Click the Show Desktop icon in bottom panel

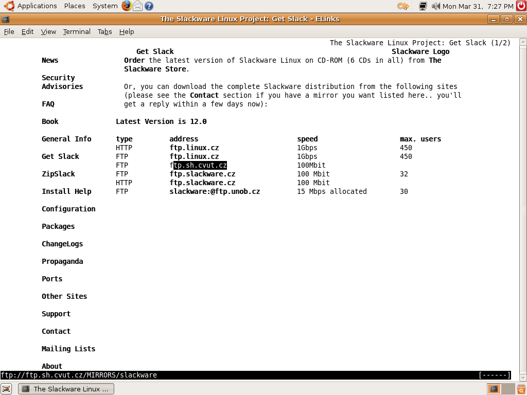tap(6, 389)
